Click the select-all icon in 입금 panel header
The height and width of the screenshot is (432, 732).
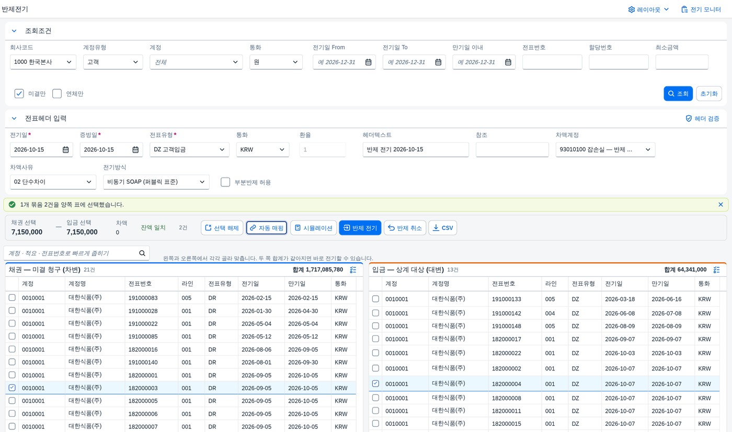716,270
